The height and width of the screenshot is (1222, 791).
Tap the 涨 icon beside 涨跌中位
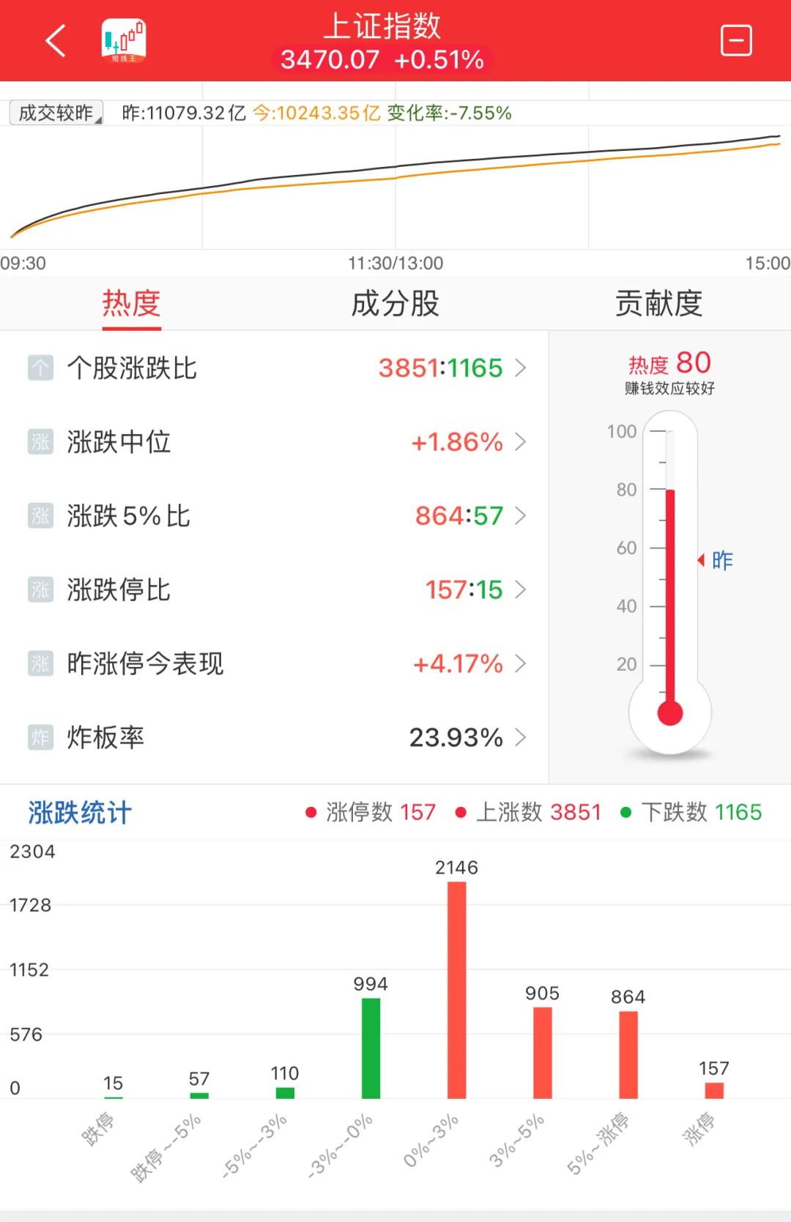[40, 442]
